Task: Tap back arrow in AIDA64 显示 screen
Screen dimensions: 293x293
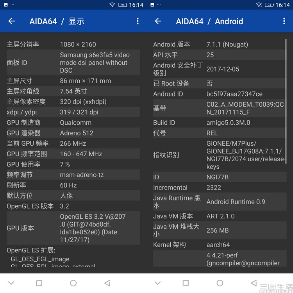Action: pos(12,21)
